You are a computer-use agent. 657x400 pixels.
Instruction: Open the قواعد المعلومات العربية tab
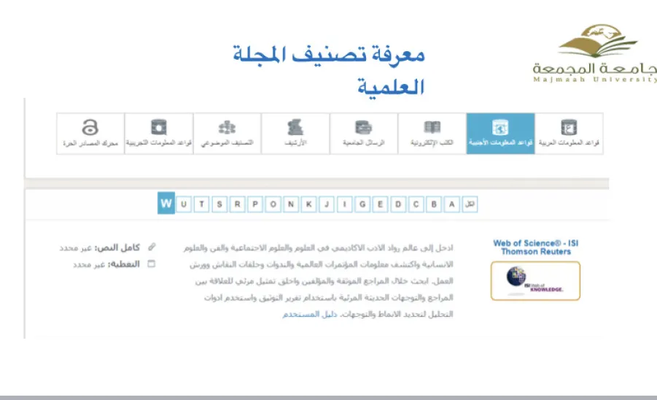[x=569, y=134]
